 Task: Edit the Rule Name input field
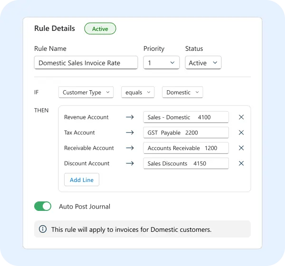[86, 63]
